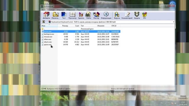Open the Найти (Find) tool
This screenshot has height=106, width=189.
click(x=89, y=15)
